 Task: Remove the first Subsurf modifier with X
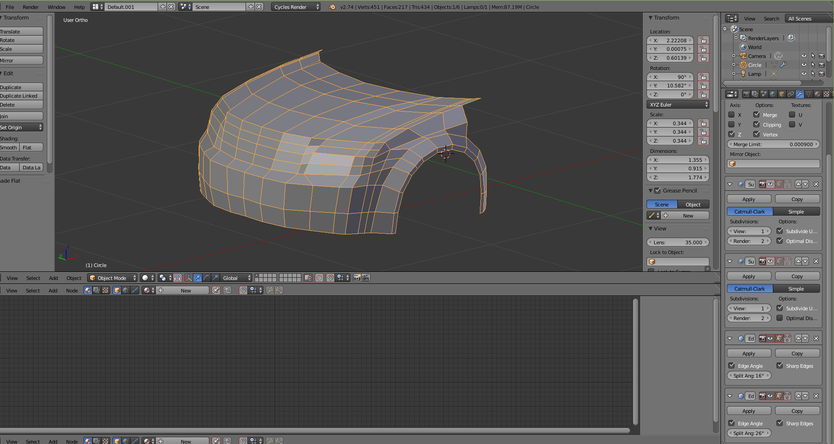pos(816,184)
